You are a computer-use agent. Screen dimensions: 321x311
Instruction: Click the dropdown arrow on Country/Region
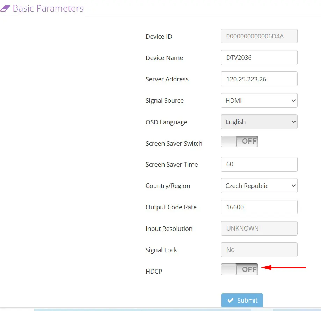coord(293,186)
